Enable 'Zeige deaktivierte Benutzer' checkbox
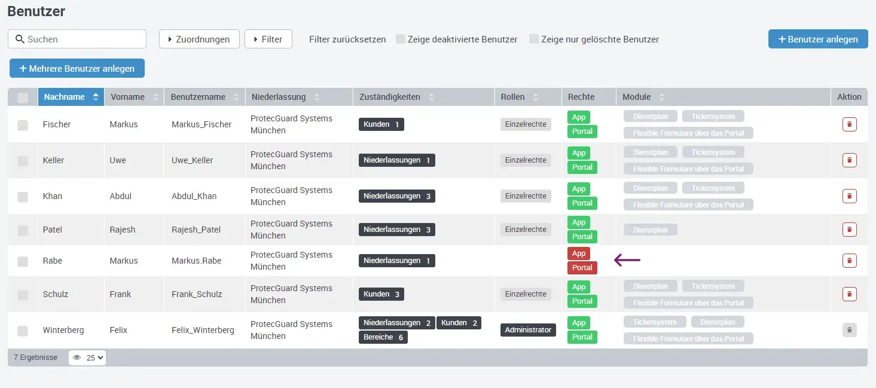The width and height of the screenshot is (876, 388). click(x=400, y=39)
